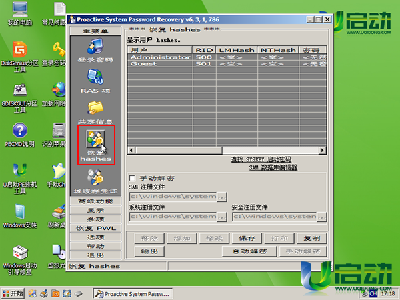Click the table's right scroll arrow
The image size is (400, 300).
(323, 150)
